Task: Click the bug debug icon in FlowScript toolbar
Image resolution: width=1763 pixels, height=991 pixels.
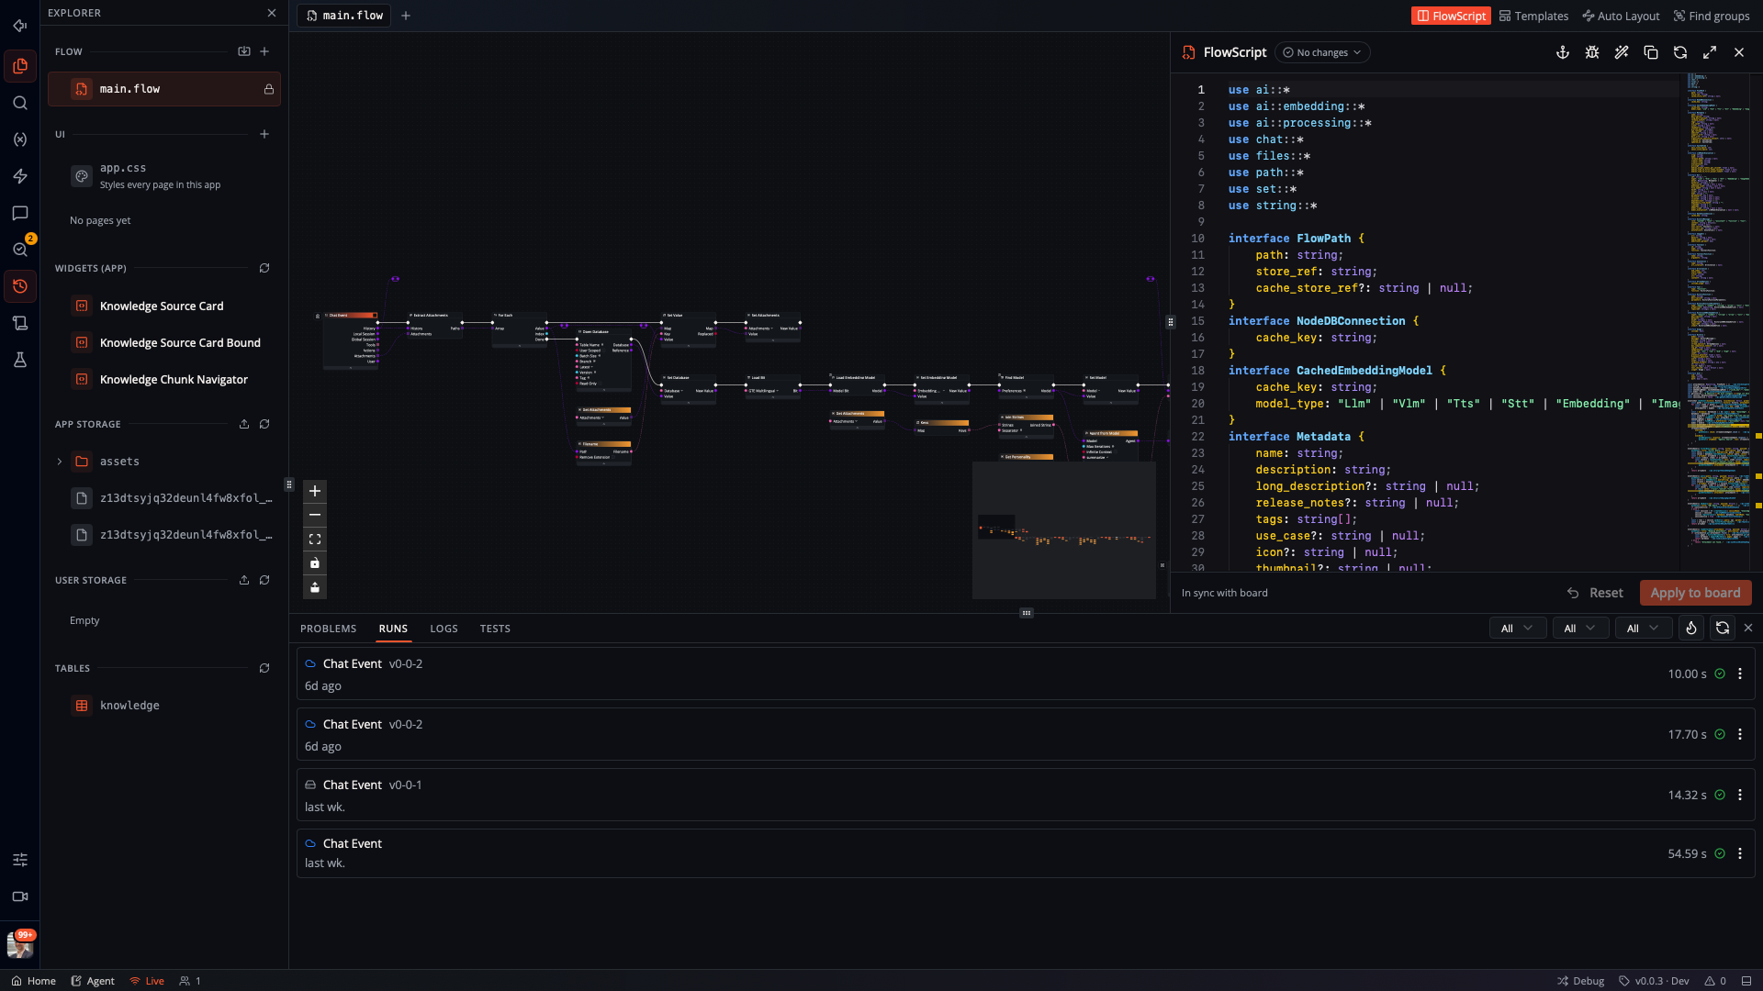Action: click(x=1592, y=52)
